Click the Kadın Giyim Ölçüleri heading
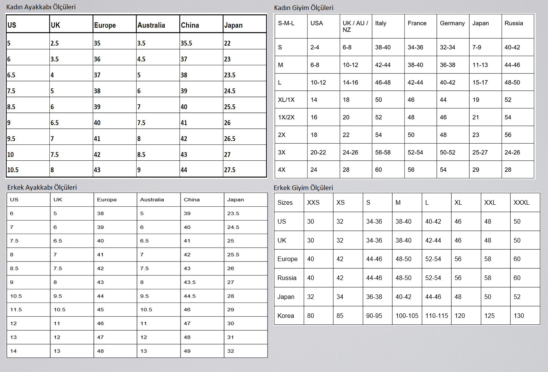The height and width of the screenshot is (372, 548). pyautogui.click(x=304, y=8)
